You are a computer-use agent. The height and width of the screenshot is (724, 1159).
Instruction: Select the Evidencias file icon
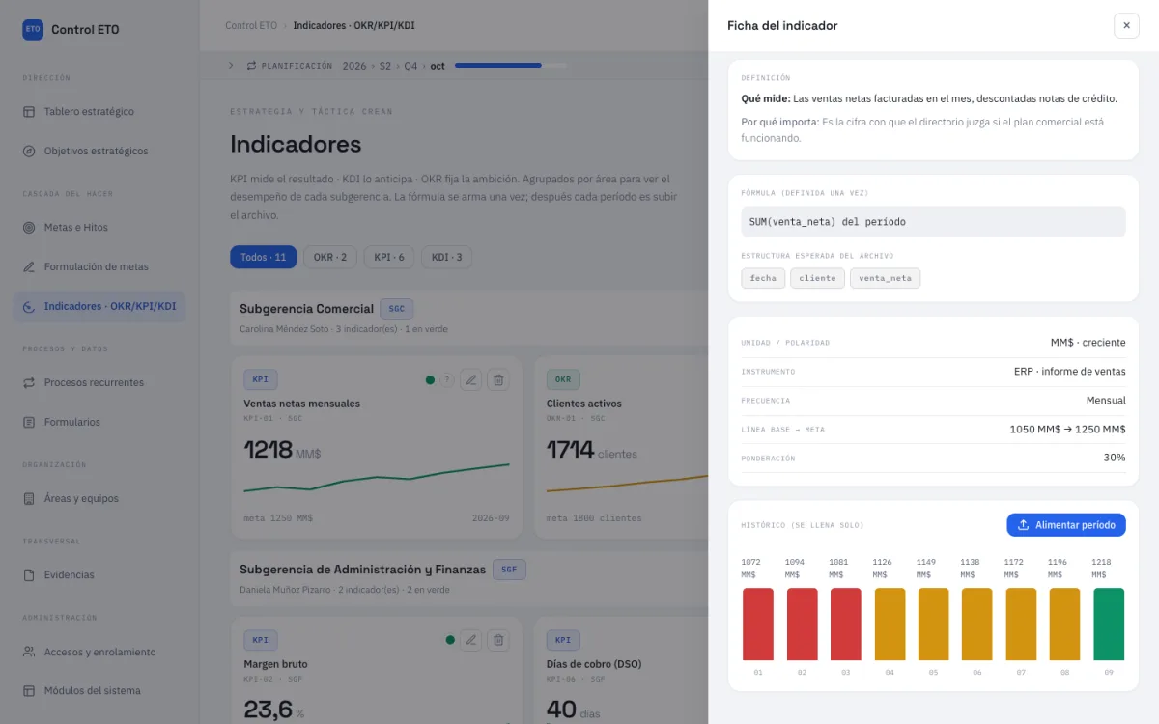point(29,575)
